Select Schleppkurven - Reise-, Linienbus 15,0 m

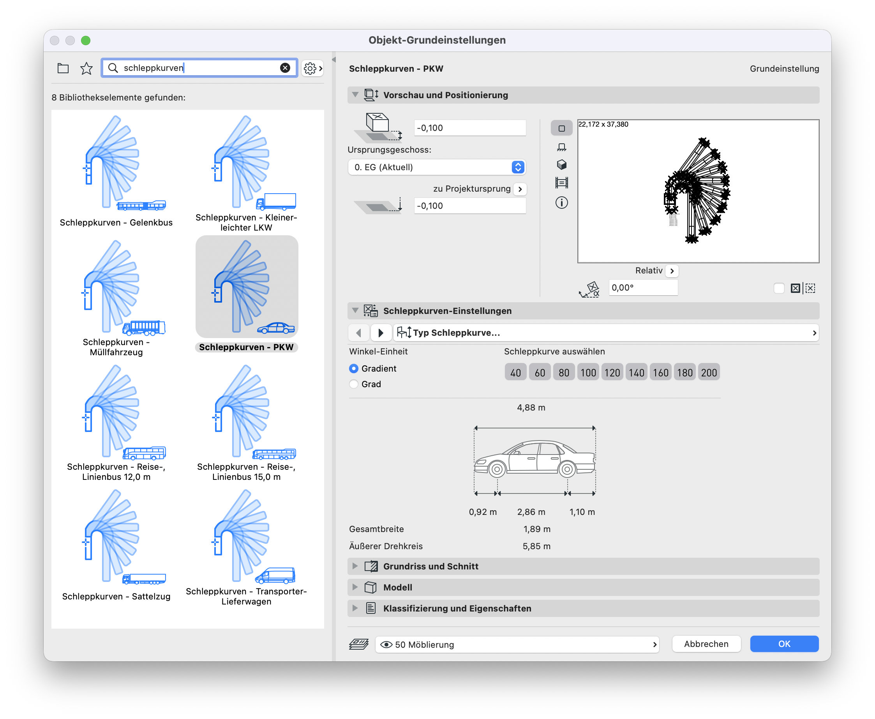coord(247,423)
